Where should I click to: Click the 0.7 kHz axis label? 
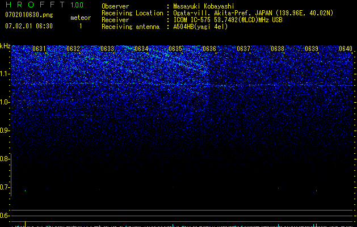point(5,187)
